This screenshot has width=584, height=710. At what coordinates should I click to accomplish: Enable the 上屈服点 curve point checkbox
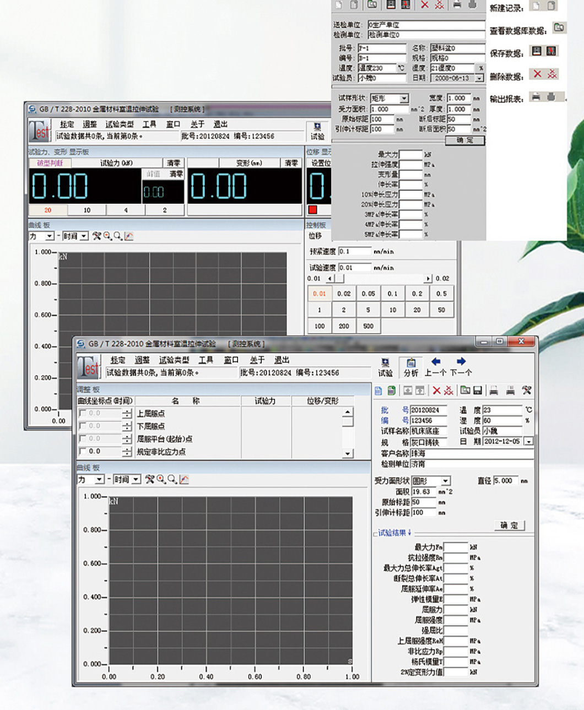click(x=83, y=413)
